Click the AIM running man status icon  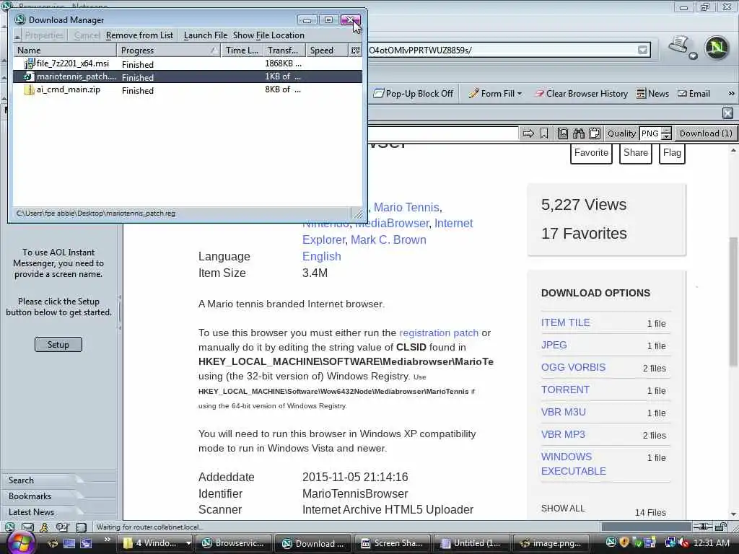click(x=44, y=527)
